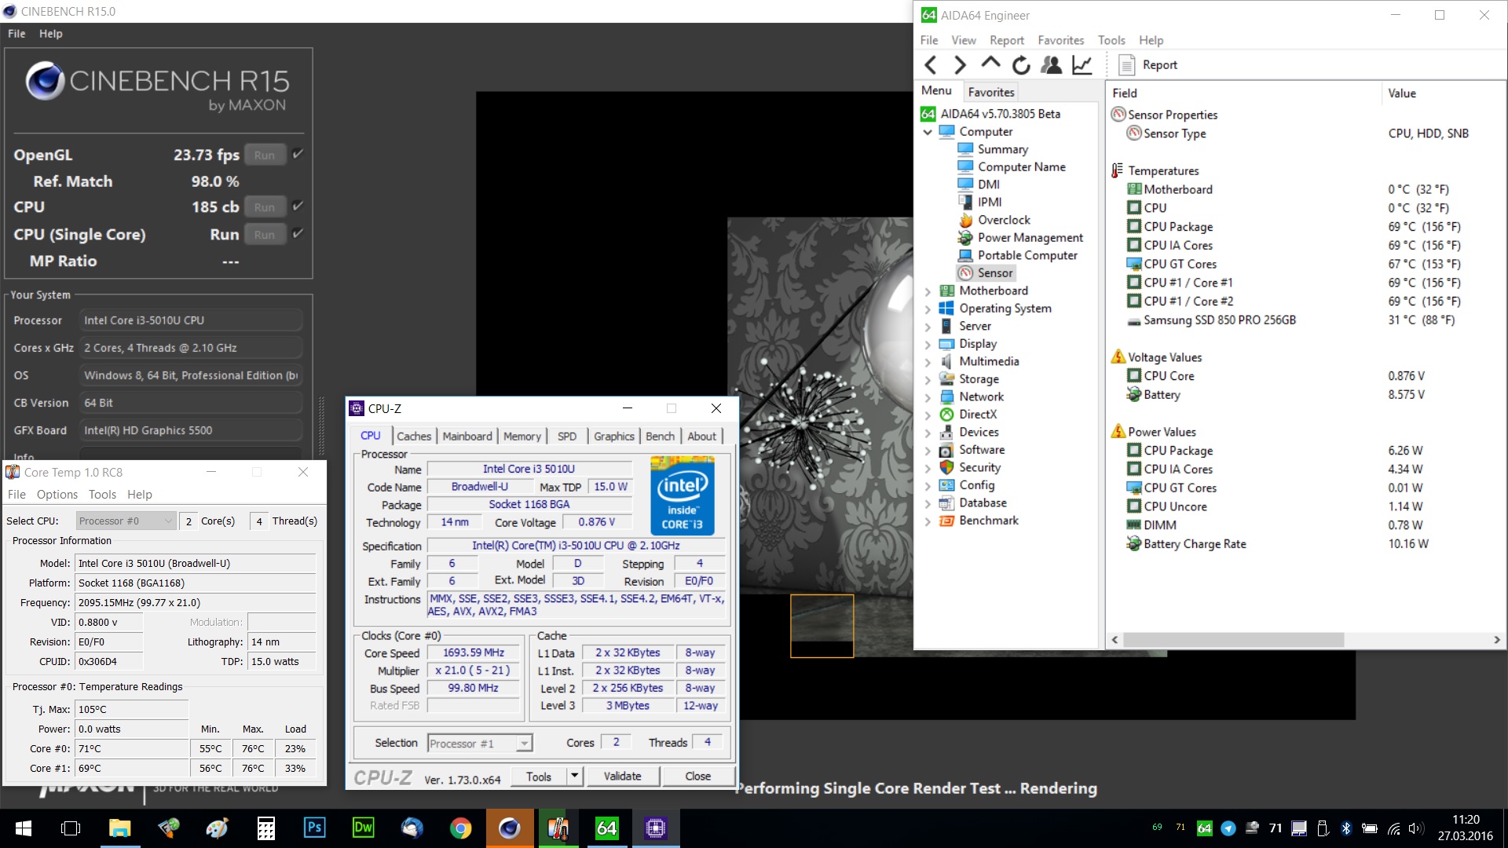This screenshot has height=848, width=1508.
Task: Open AIDA64 Report menu
Action: click(x=1006, y=40)
